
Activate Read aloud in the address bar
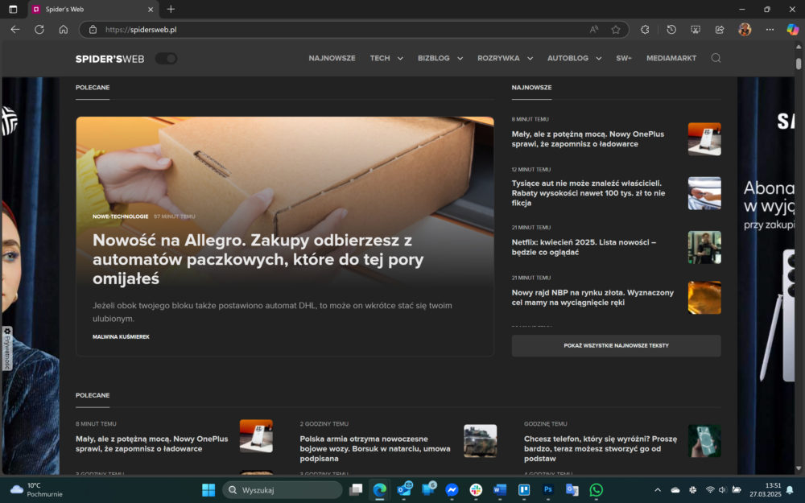[x=594, y=30]
